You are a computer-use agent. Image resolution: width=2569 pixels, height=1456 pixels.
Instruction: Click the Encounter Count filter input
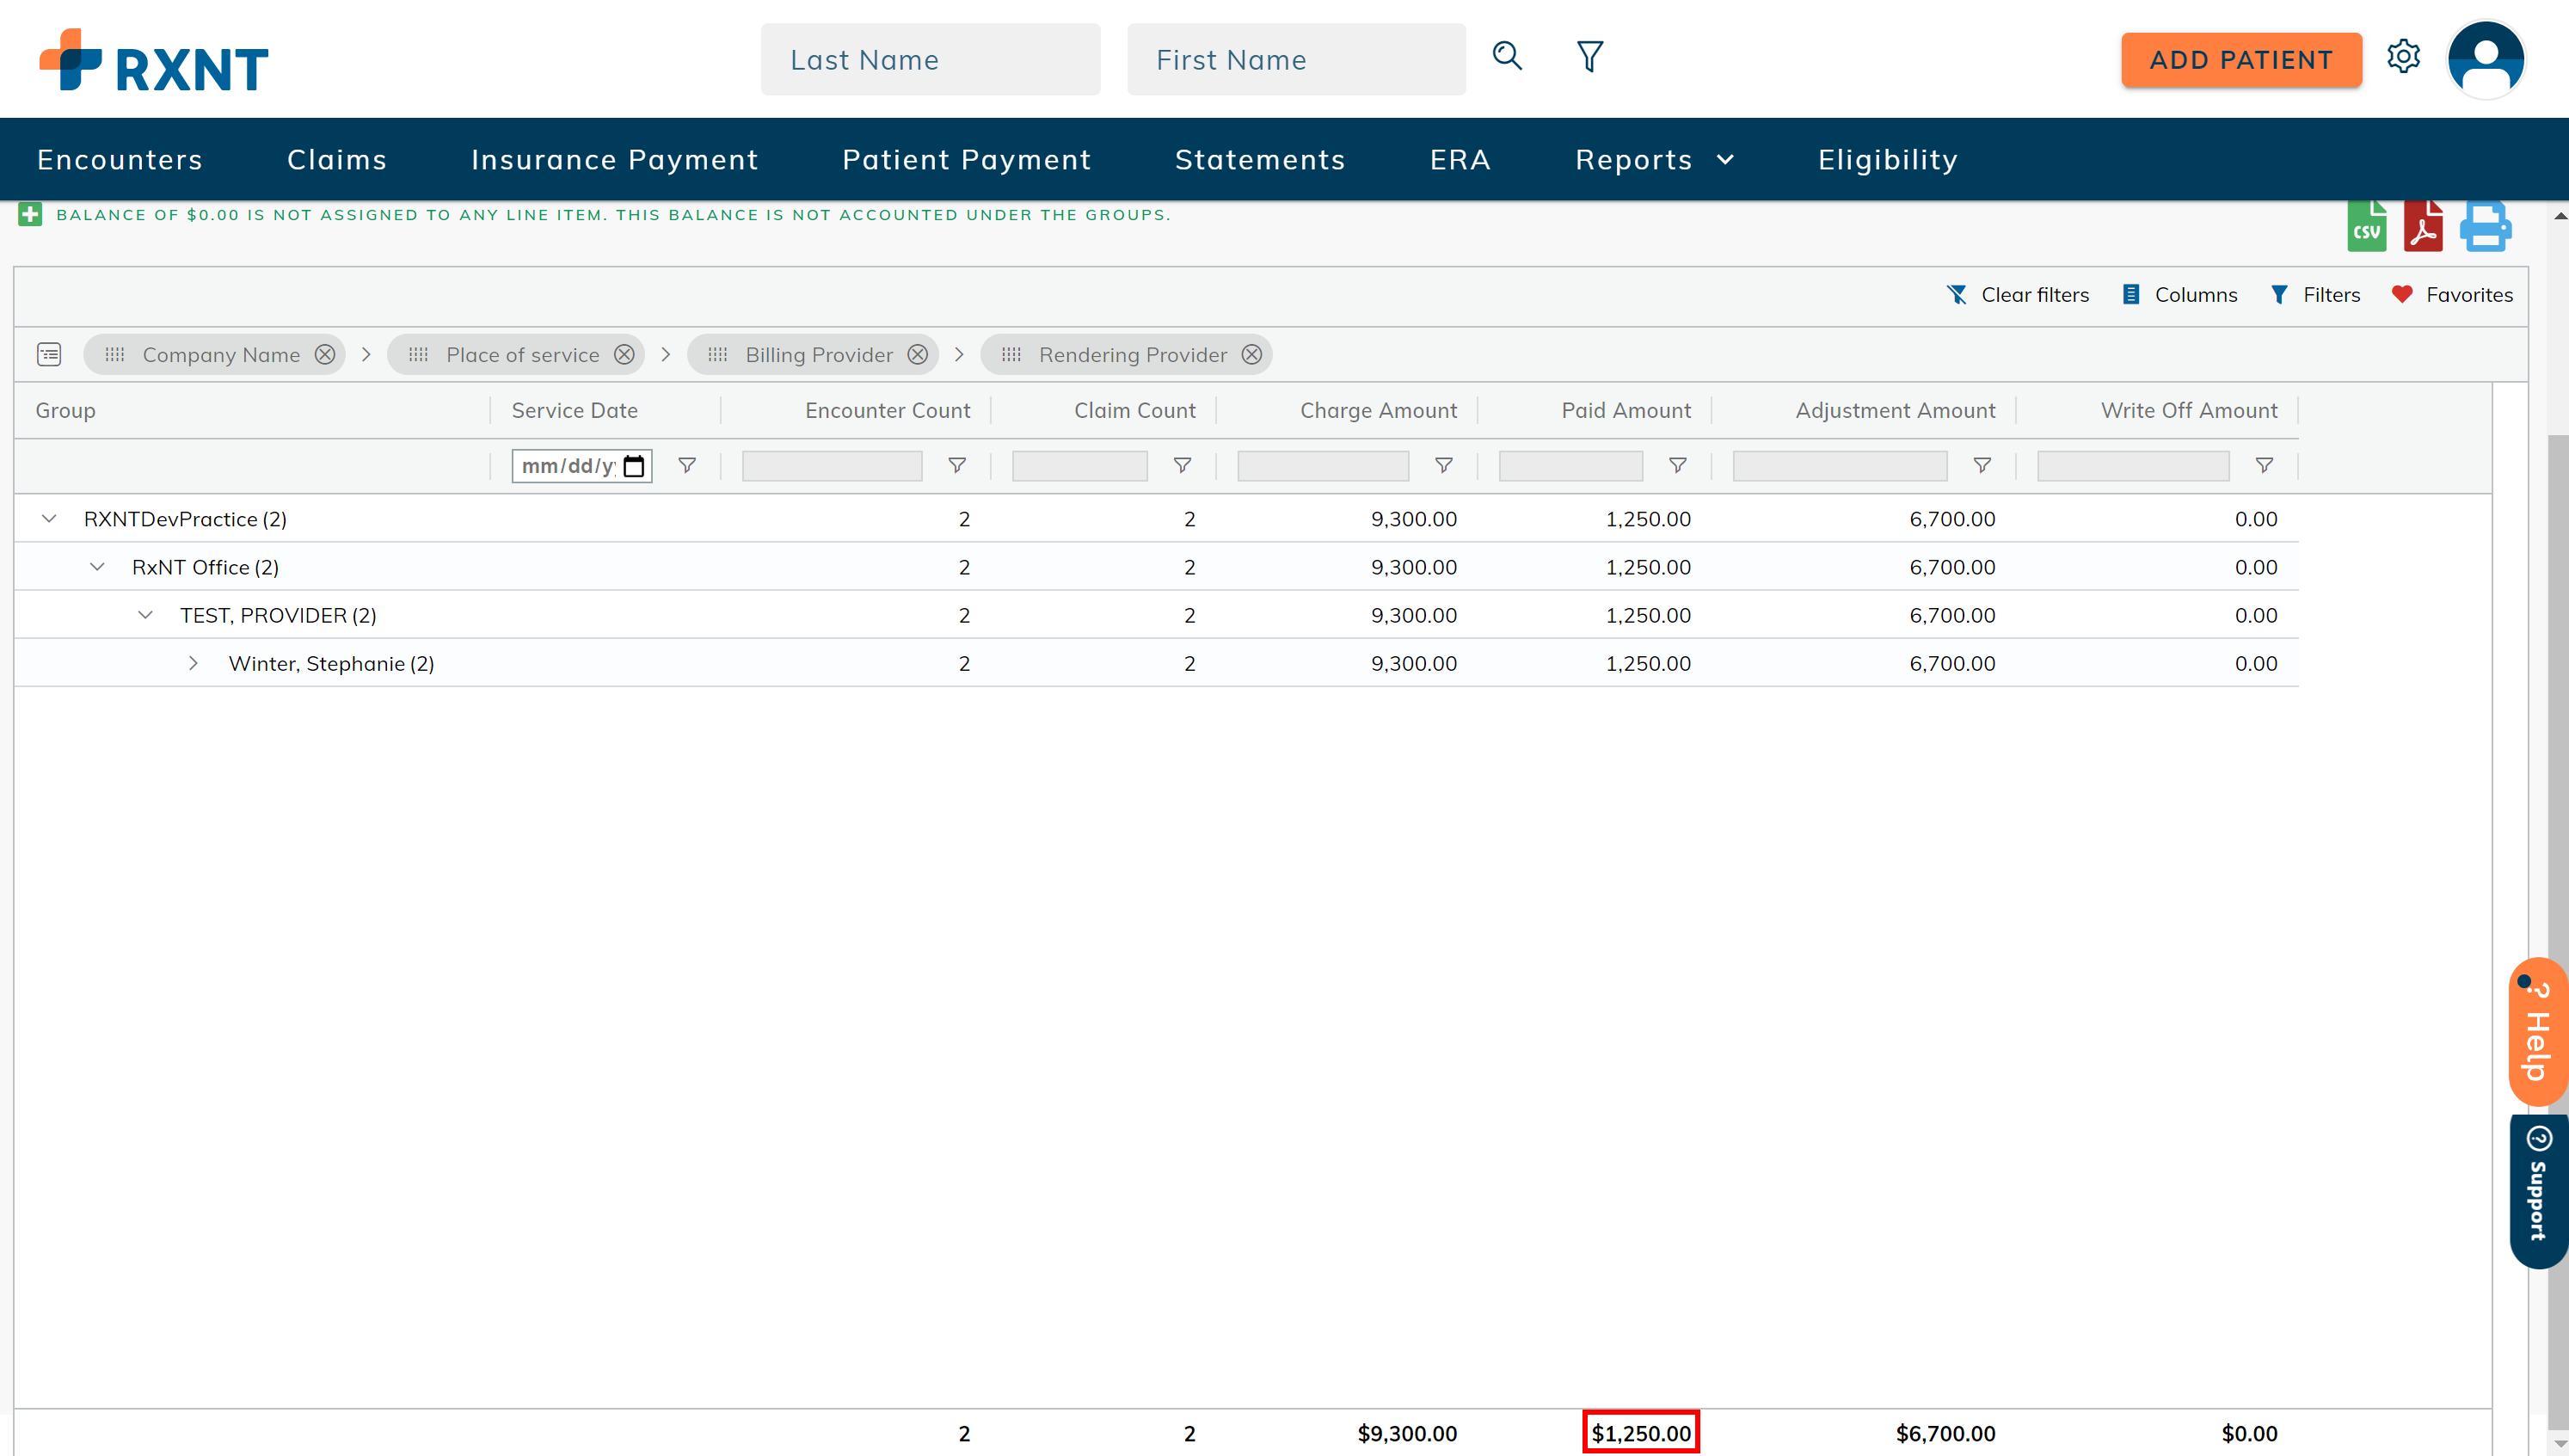click(x=832, y=466)
